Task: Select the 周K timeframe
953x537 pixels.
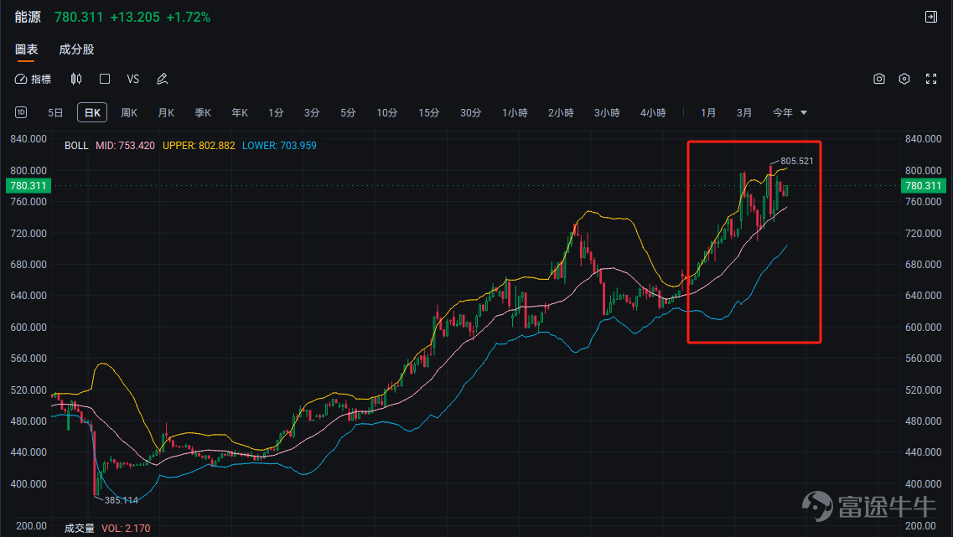Action: click(129, 113)
